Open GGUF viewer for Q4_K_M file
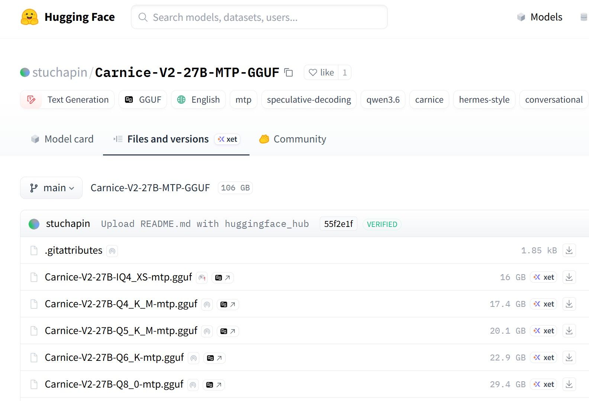Viewport: 589px width, 401px height. pos(228,304)
